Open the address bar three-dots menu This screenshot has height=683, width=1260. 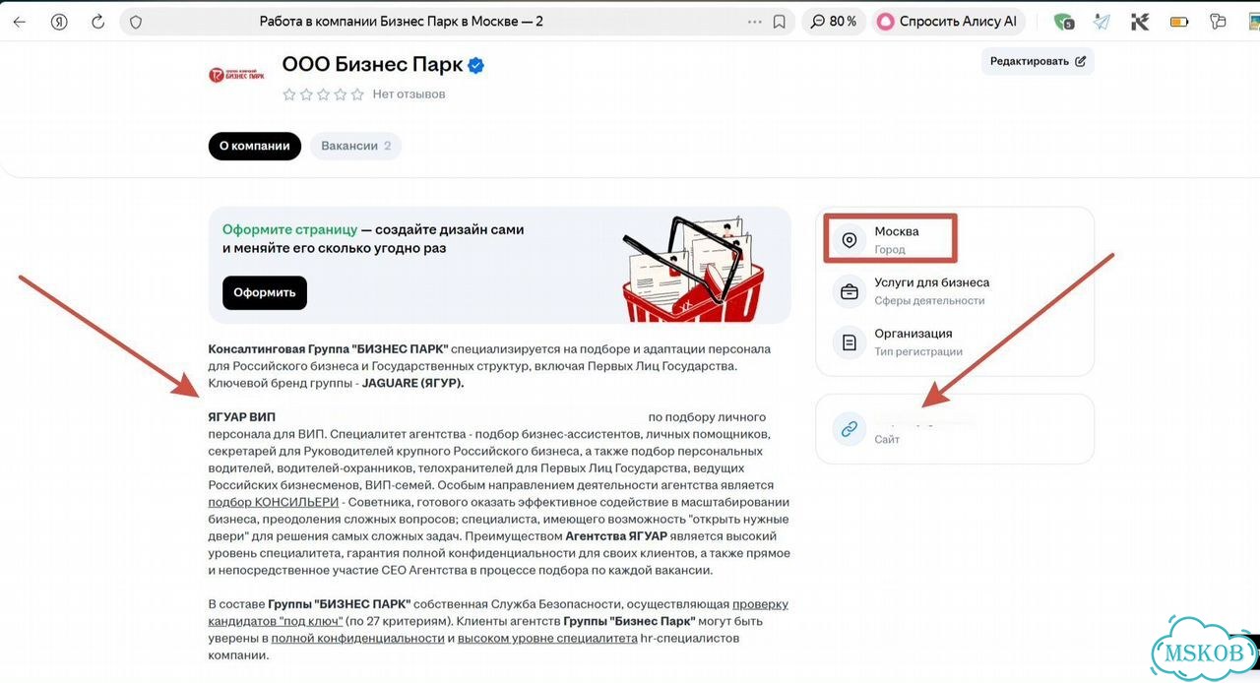(x=755, y=22)
